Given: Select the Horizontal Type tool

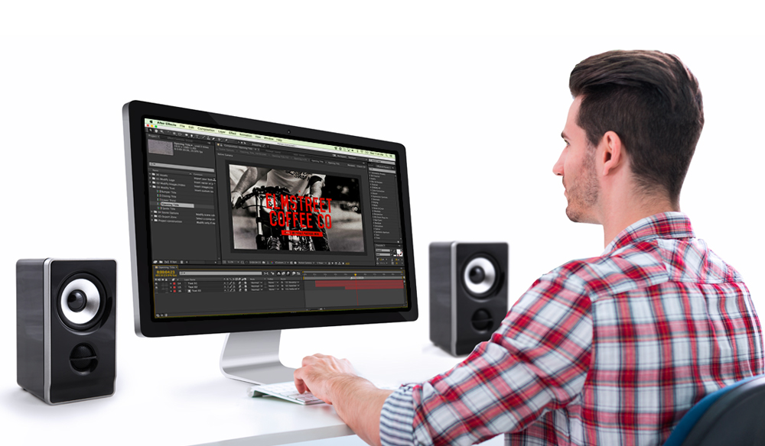Looking at the screenshot, I should 196,137.
